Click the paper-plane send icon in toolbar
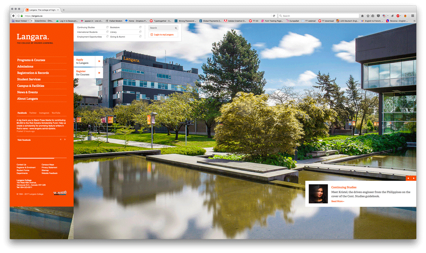This screenshot has height=253, width=426. click(x=392, y=16)
